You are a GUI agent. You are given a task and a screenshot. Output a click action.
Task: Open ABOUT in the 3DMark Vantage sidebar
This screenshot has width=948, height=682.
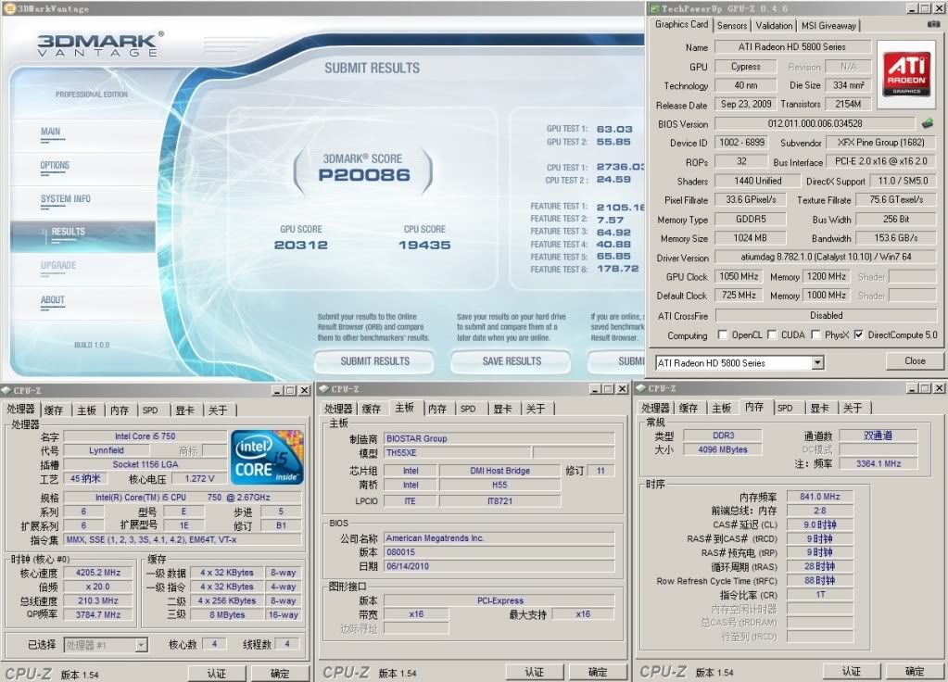pyautogui.click(x=53, y=300)
